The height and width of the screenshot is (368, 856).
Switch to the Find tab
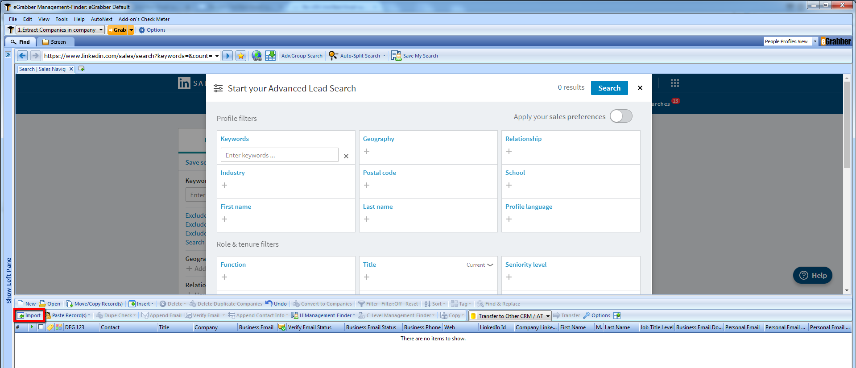(x=21, y=42)
